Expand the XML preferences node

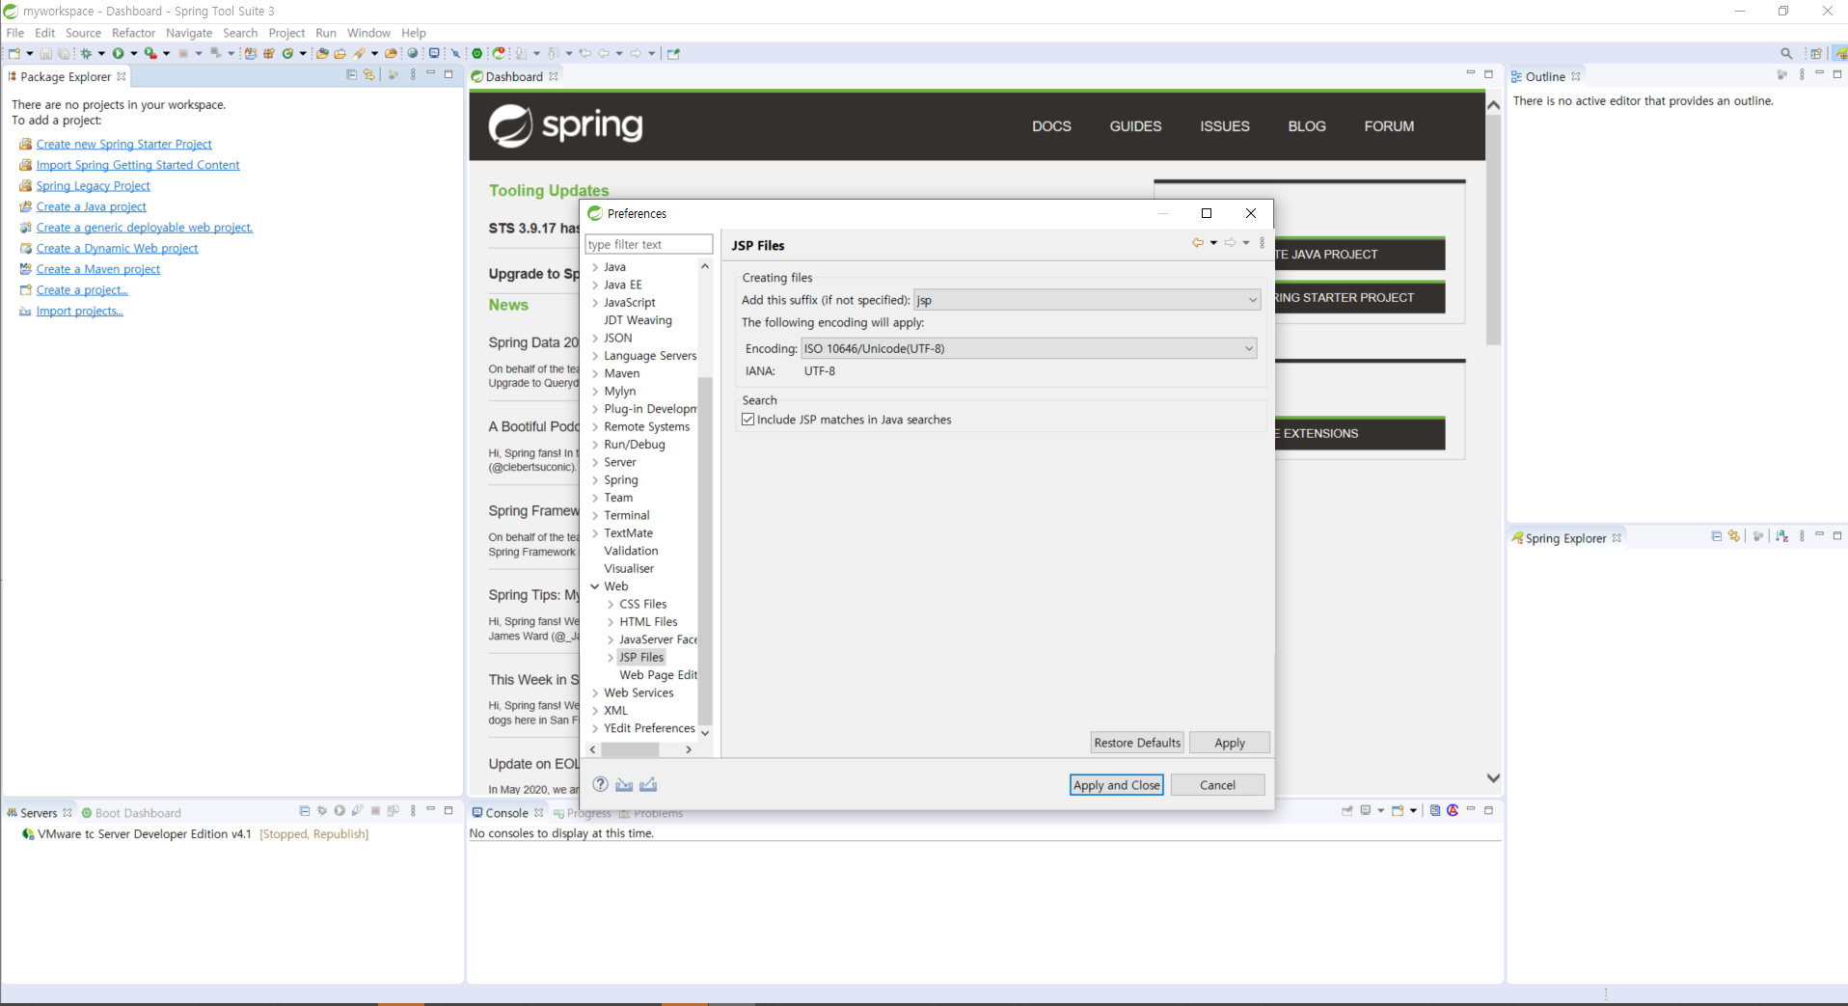595,711
